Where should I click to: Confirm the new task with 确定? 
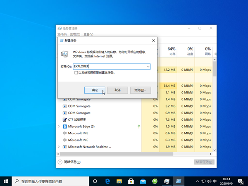[95, 90]
